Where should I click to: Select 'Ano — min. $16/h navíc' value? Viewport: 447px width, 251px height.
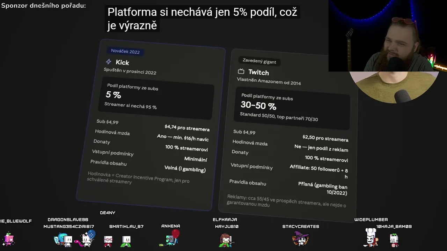click(183, 138)
